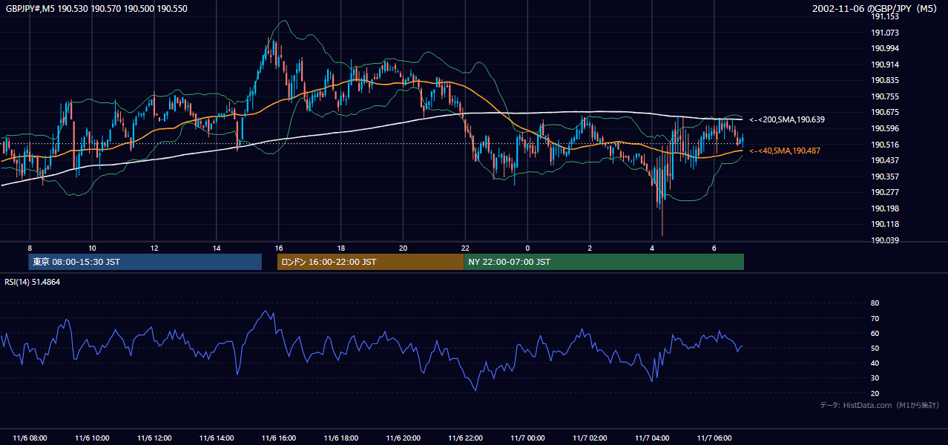The height and width of the screenshot is (445, 948).
Task: Click the 11/6 22:00 time axis label
Action: coord(466,438)
